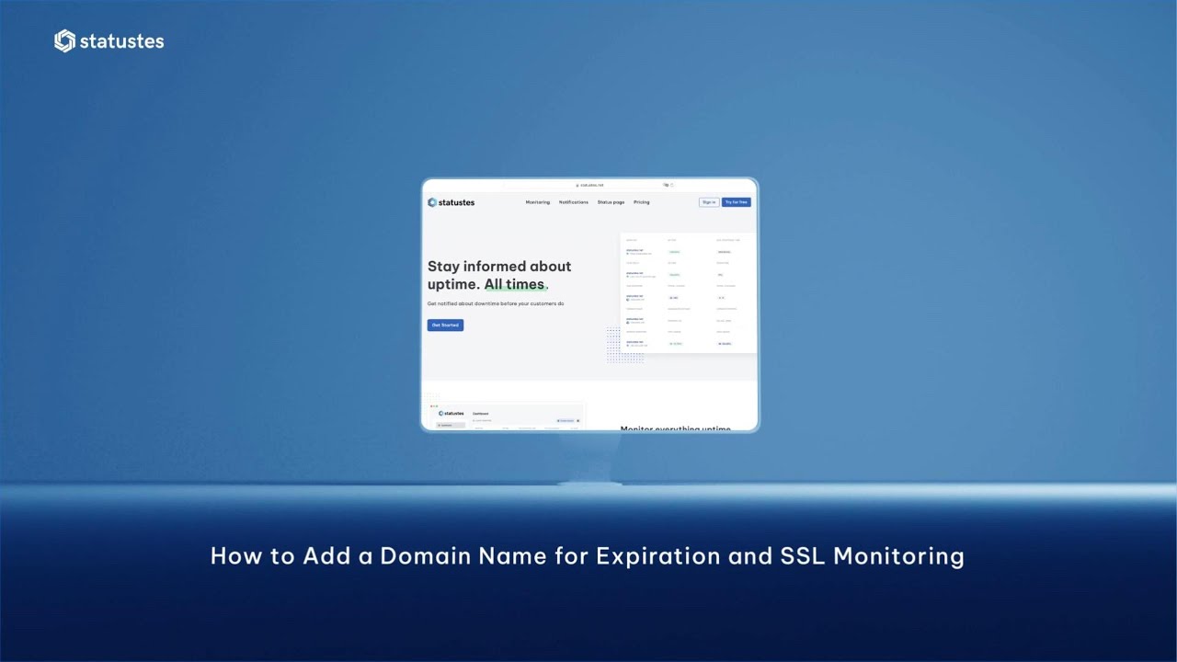
Task: Click the browser translate icon
Action: [x=666, y=185]
